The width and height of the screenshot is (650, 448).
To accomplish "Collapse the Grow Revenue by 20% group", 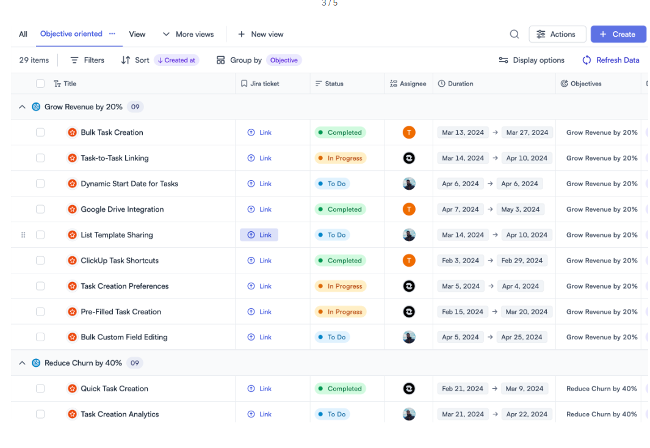I will click(22, 107).
